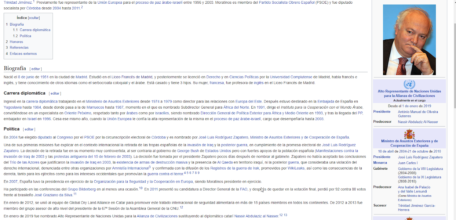
Task: Open the portrait photo of Moratinos
Action: coord(409,40)
